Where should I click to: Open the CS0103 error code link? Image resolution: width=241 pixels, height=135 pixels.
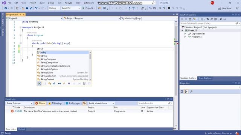coord(18,111)
